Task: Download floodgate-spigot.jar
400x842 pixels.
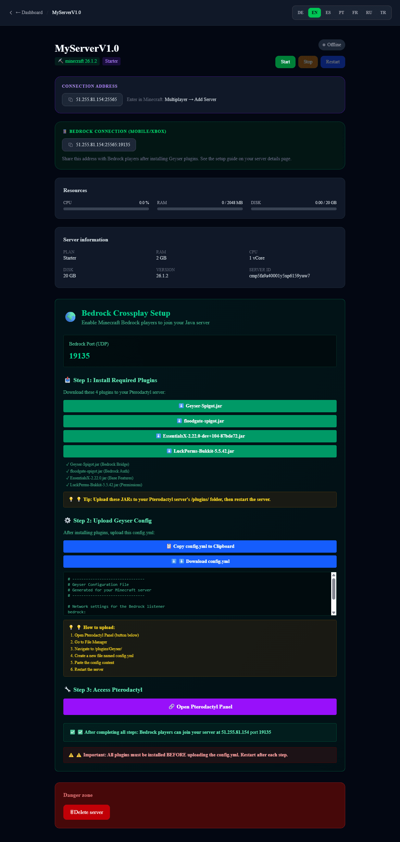Action: [200, 421]
